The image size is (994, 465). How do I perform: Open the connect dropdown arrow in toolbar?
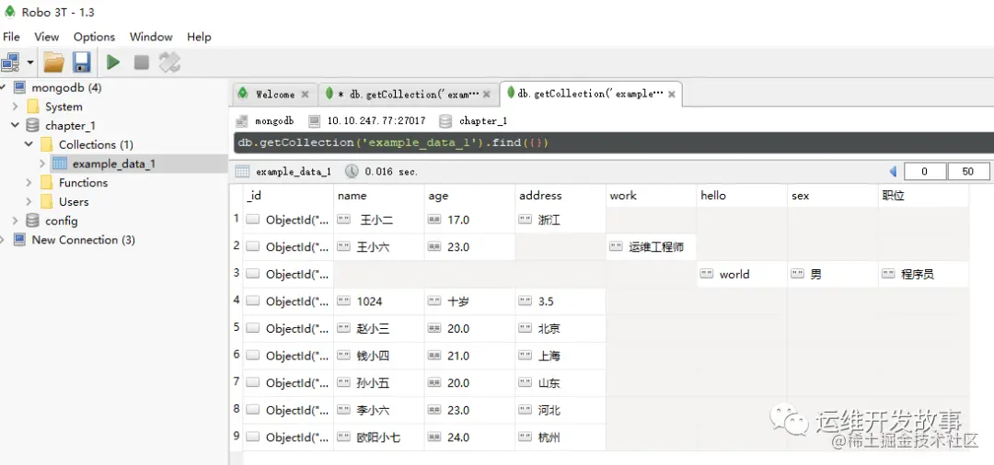(29, 62)
